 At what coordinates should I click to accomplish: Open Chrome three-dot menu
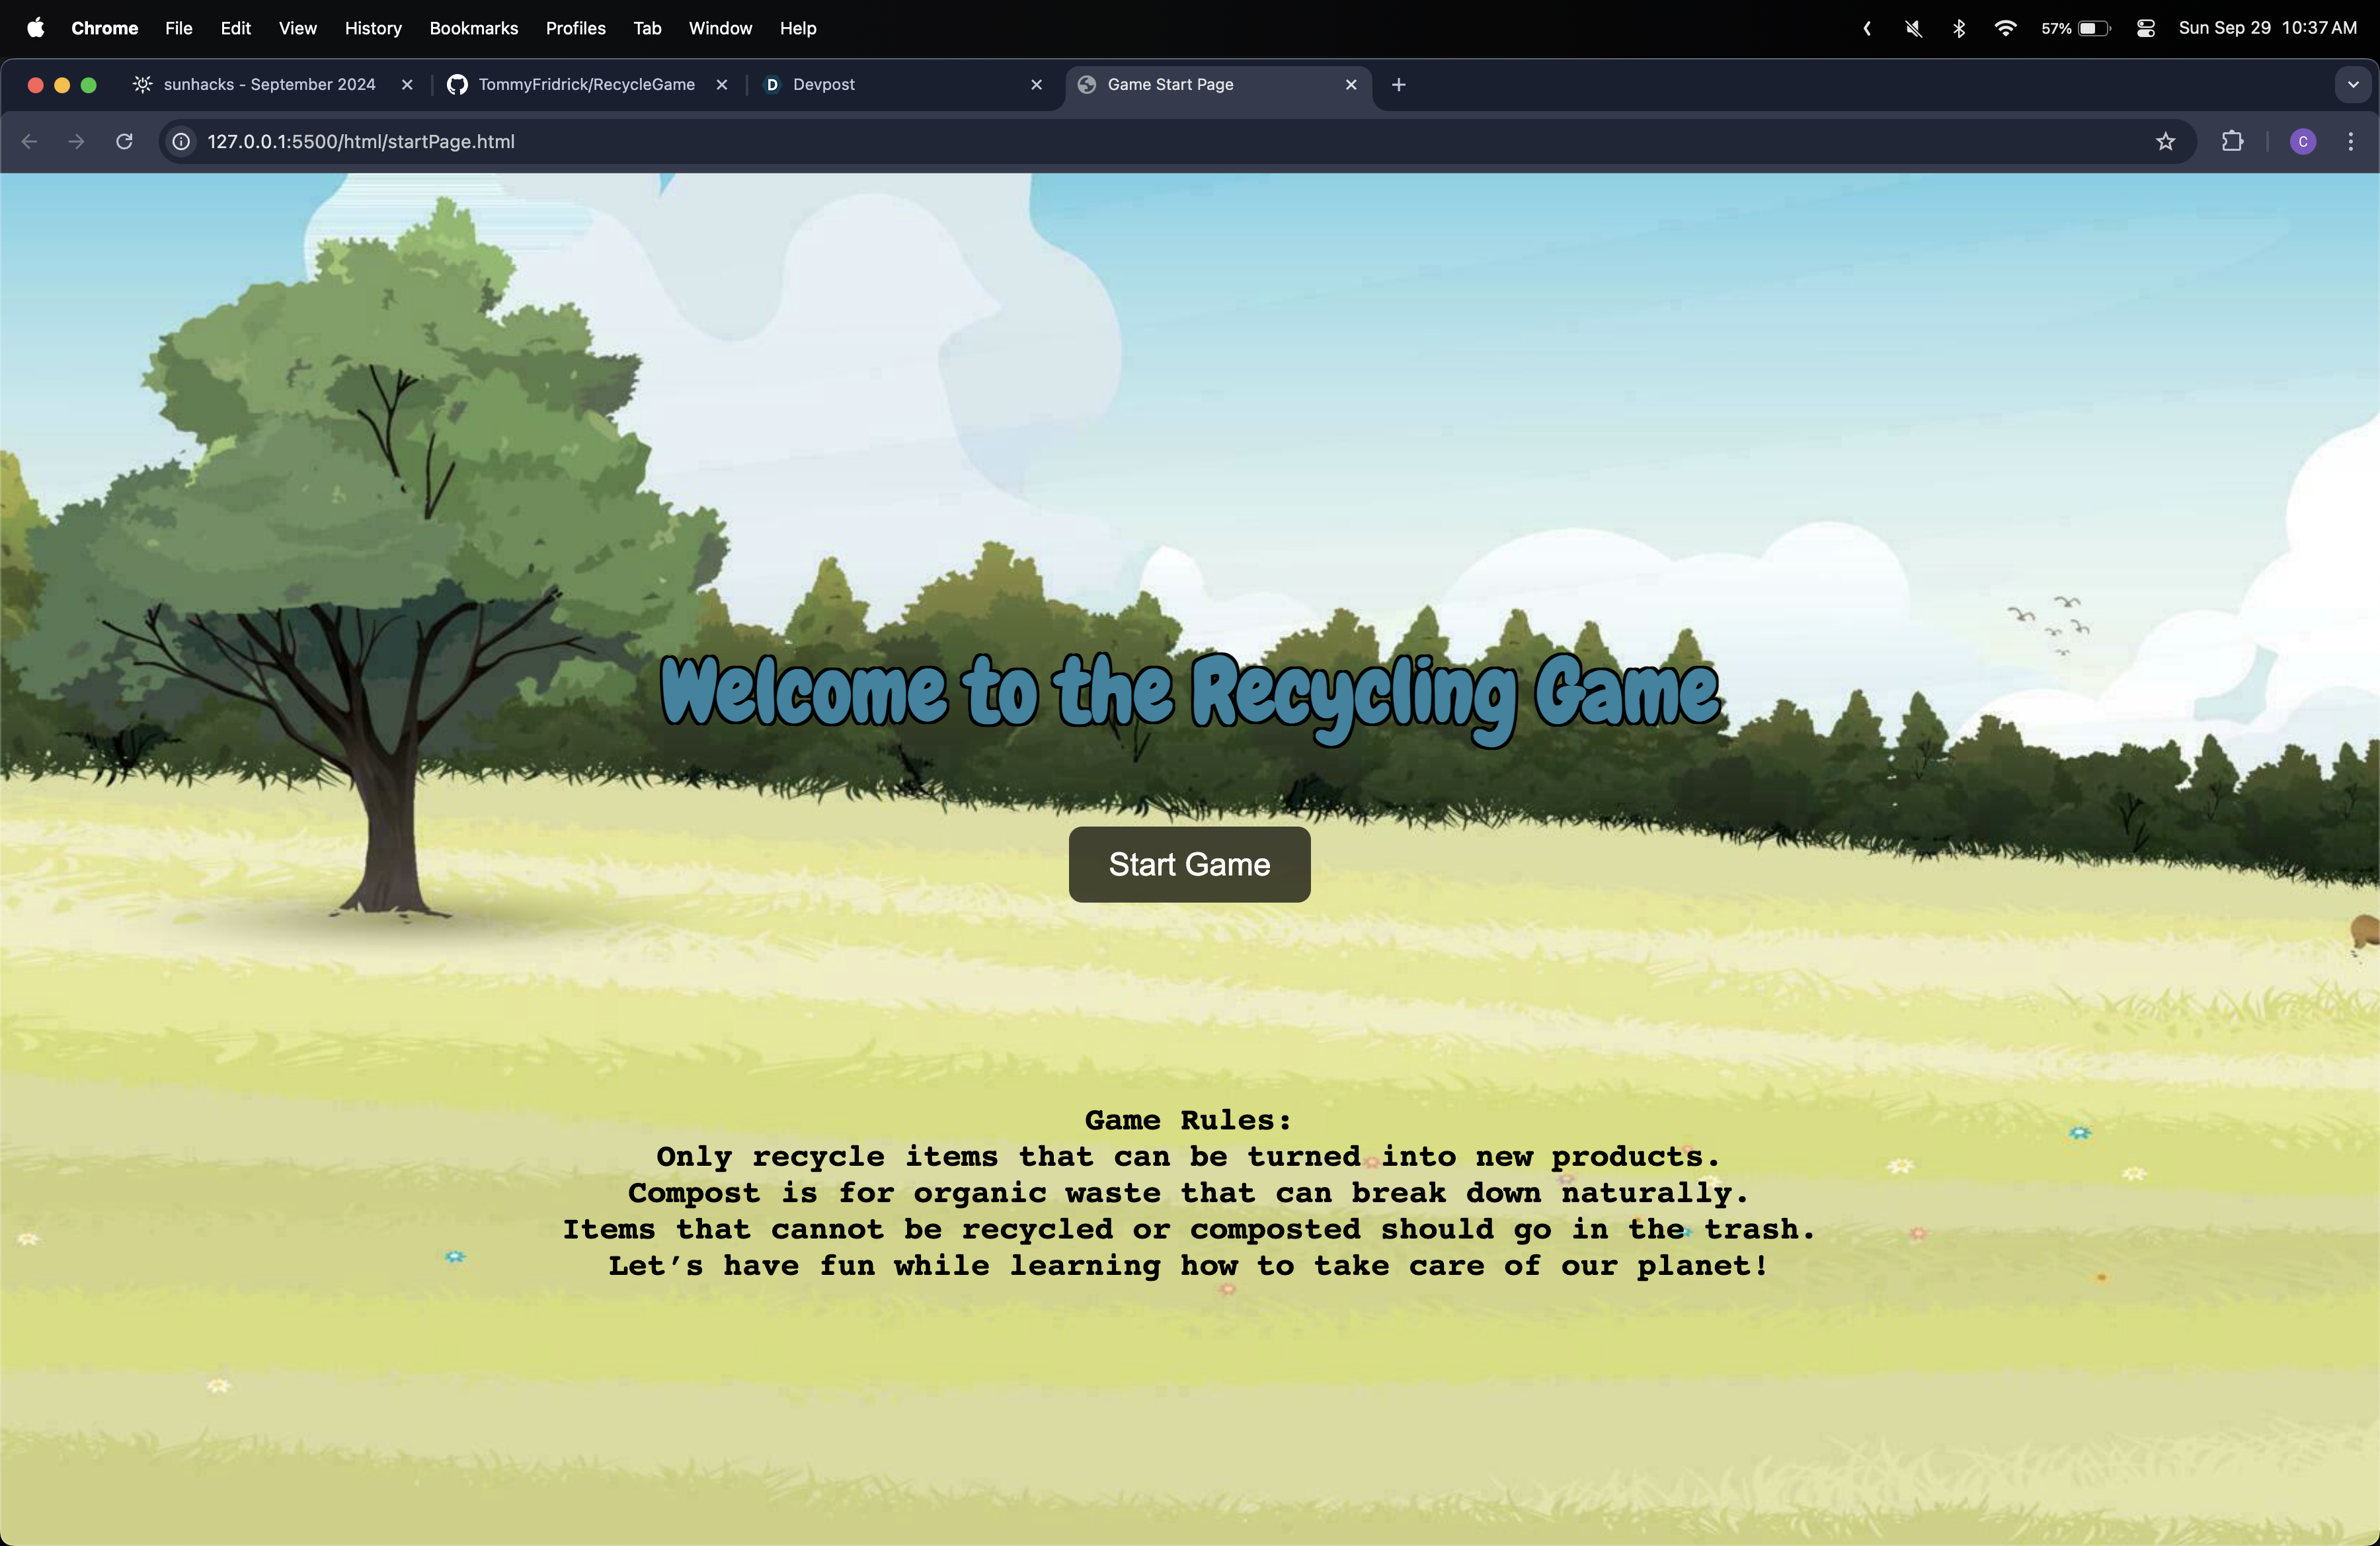[2350, 141]
